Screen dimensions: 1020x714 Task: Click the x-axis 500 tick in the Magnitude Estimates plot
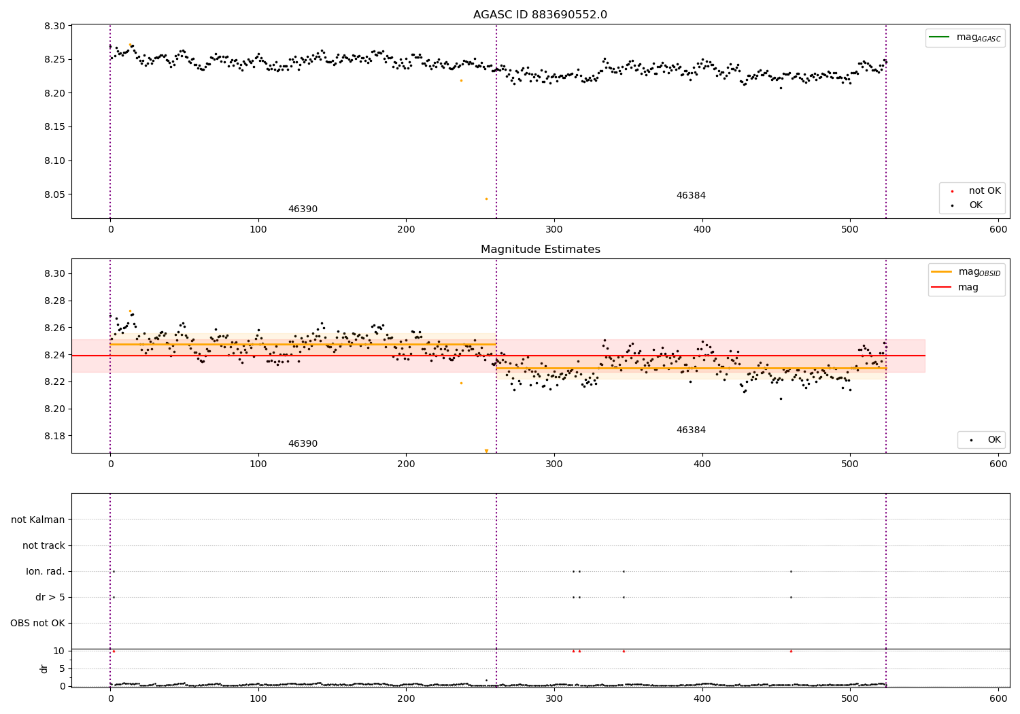[850, 464]
